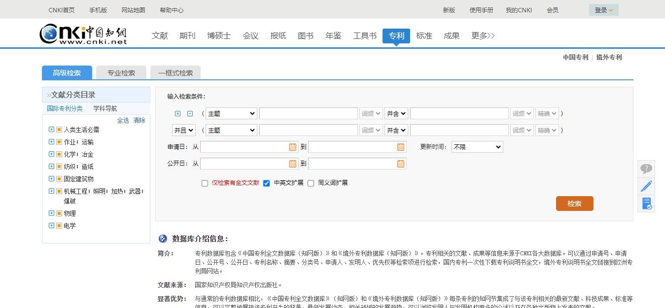
Task: Click the add search row plus icon
Action: click(x=178, y=113)
